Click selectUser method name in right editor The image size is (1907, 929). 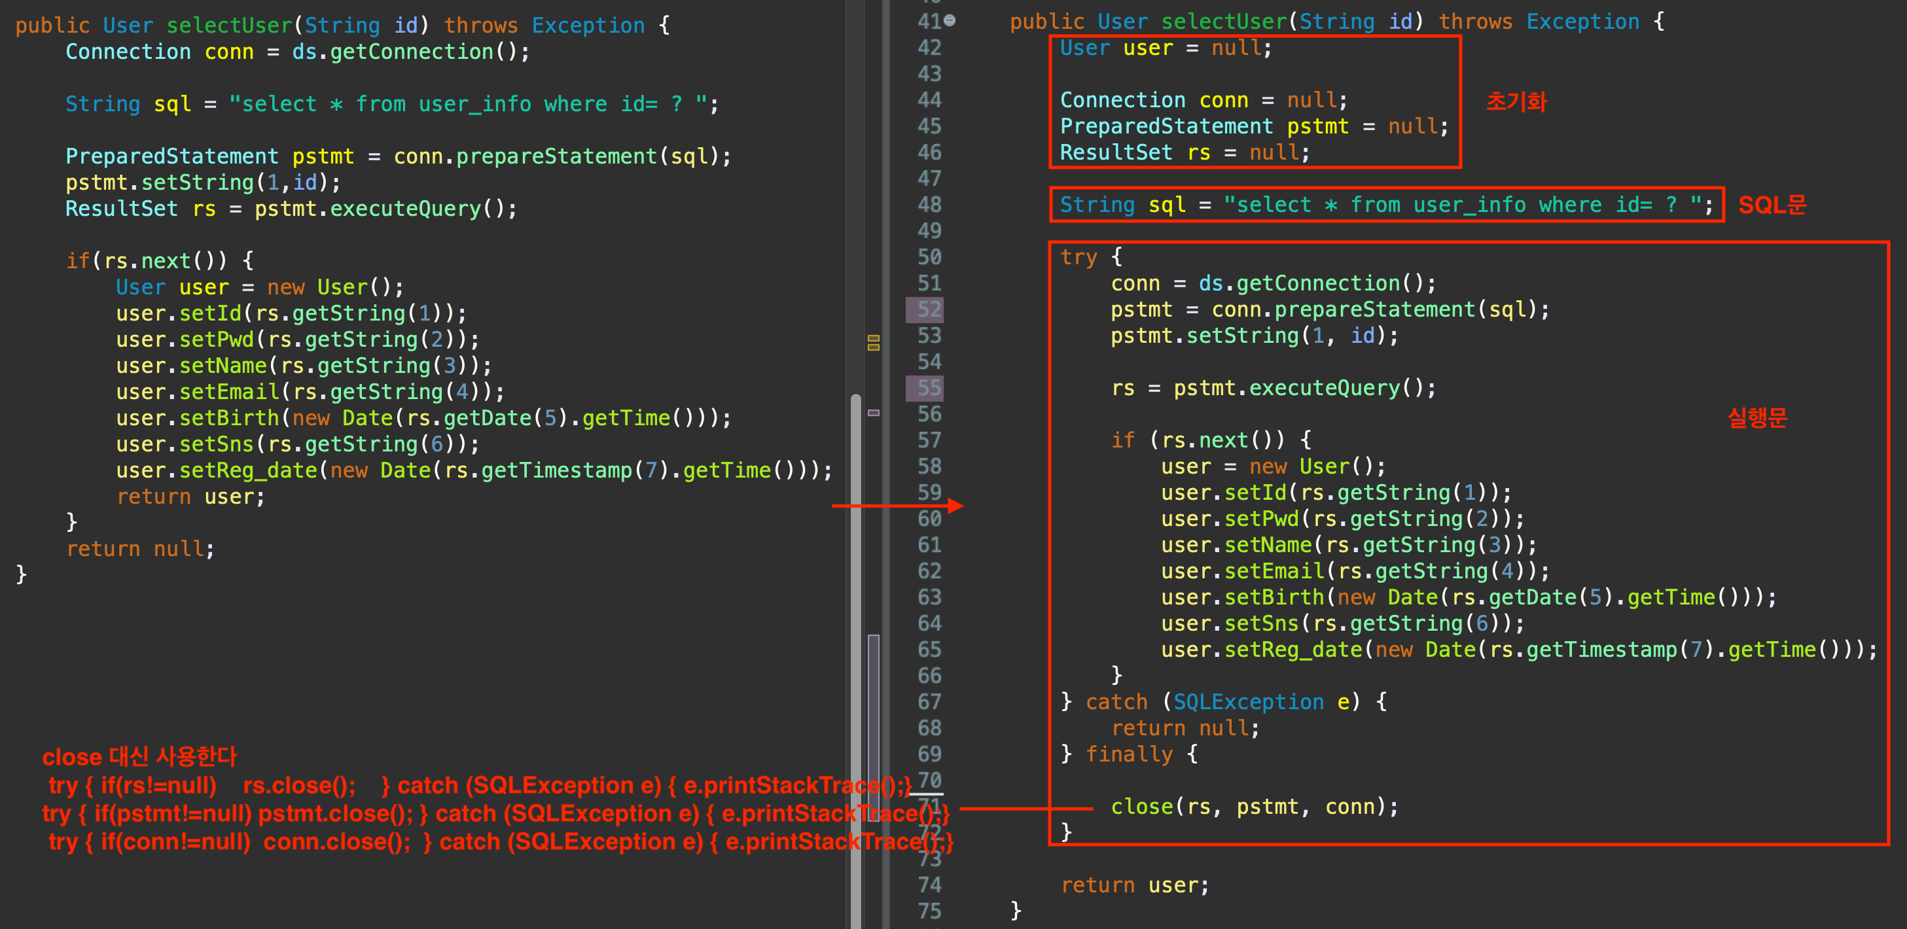pos(1224,22)
